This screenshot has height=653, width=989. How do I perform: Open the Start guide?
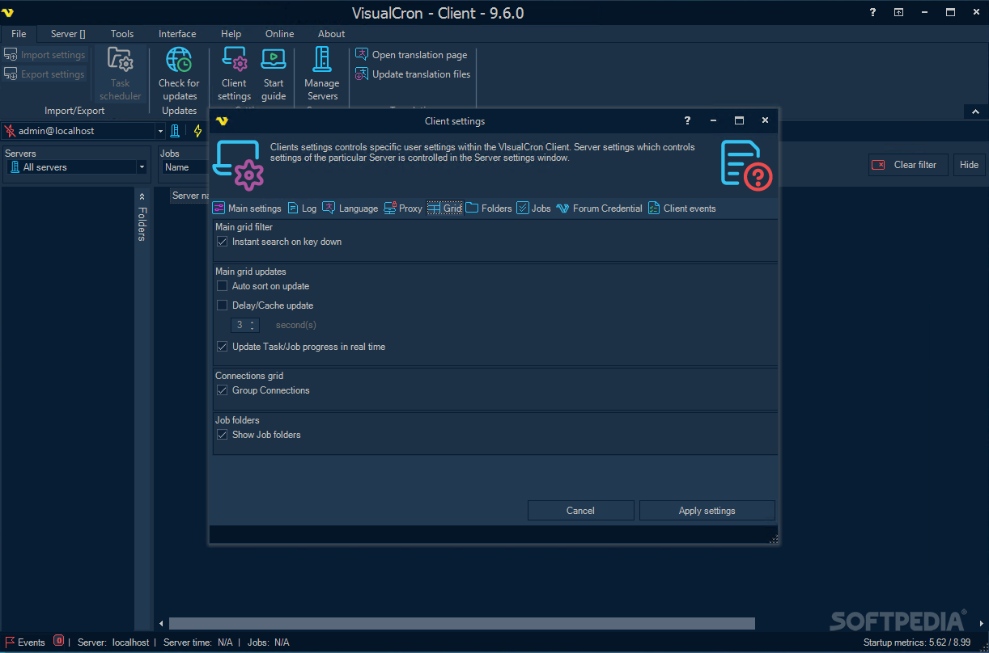(274, 74)
